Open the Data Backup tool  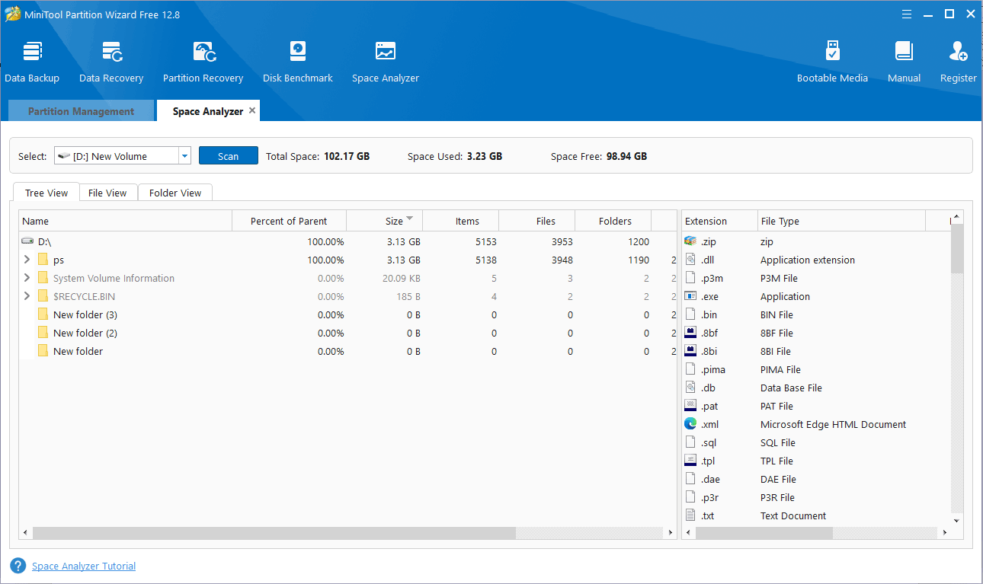pos(32,62)
